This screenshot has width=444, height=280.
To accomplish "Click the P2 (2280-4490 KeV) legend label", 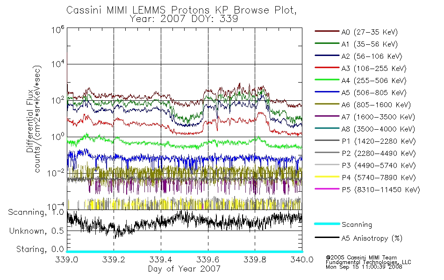I will pos(379,154).
